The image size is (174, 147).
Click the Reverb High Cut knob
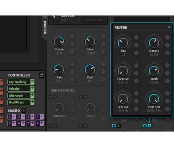coord(154,99)
